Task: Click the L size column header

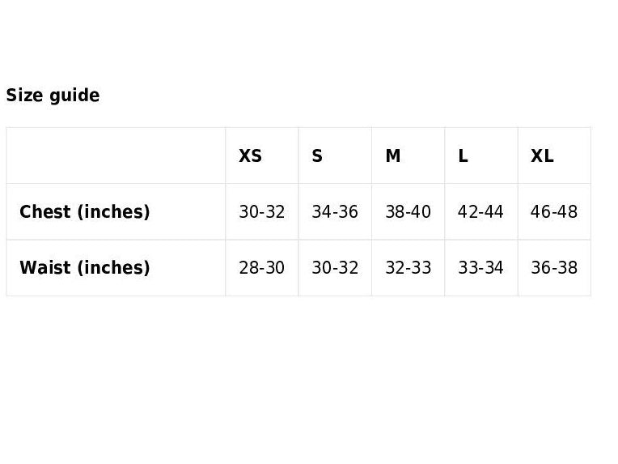Action: (463, 155)
